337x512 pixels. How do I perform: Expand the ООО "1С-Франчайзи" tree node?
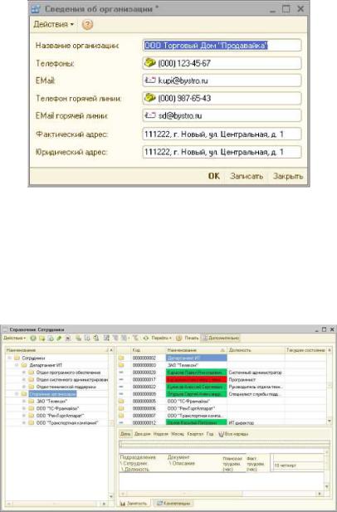[x=24, y=408]
